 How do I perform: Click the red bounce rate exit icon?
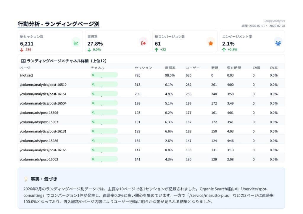pos(144,43)
